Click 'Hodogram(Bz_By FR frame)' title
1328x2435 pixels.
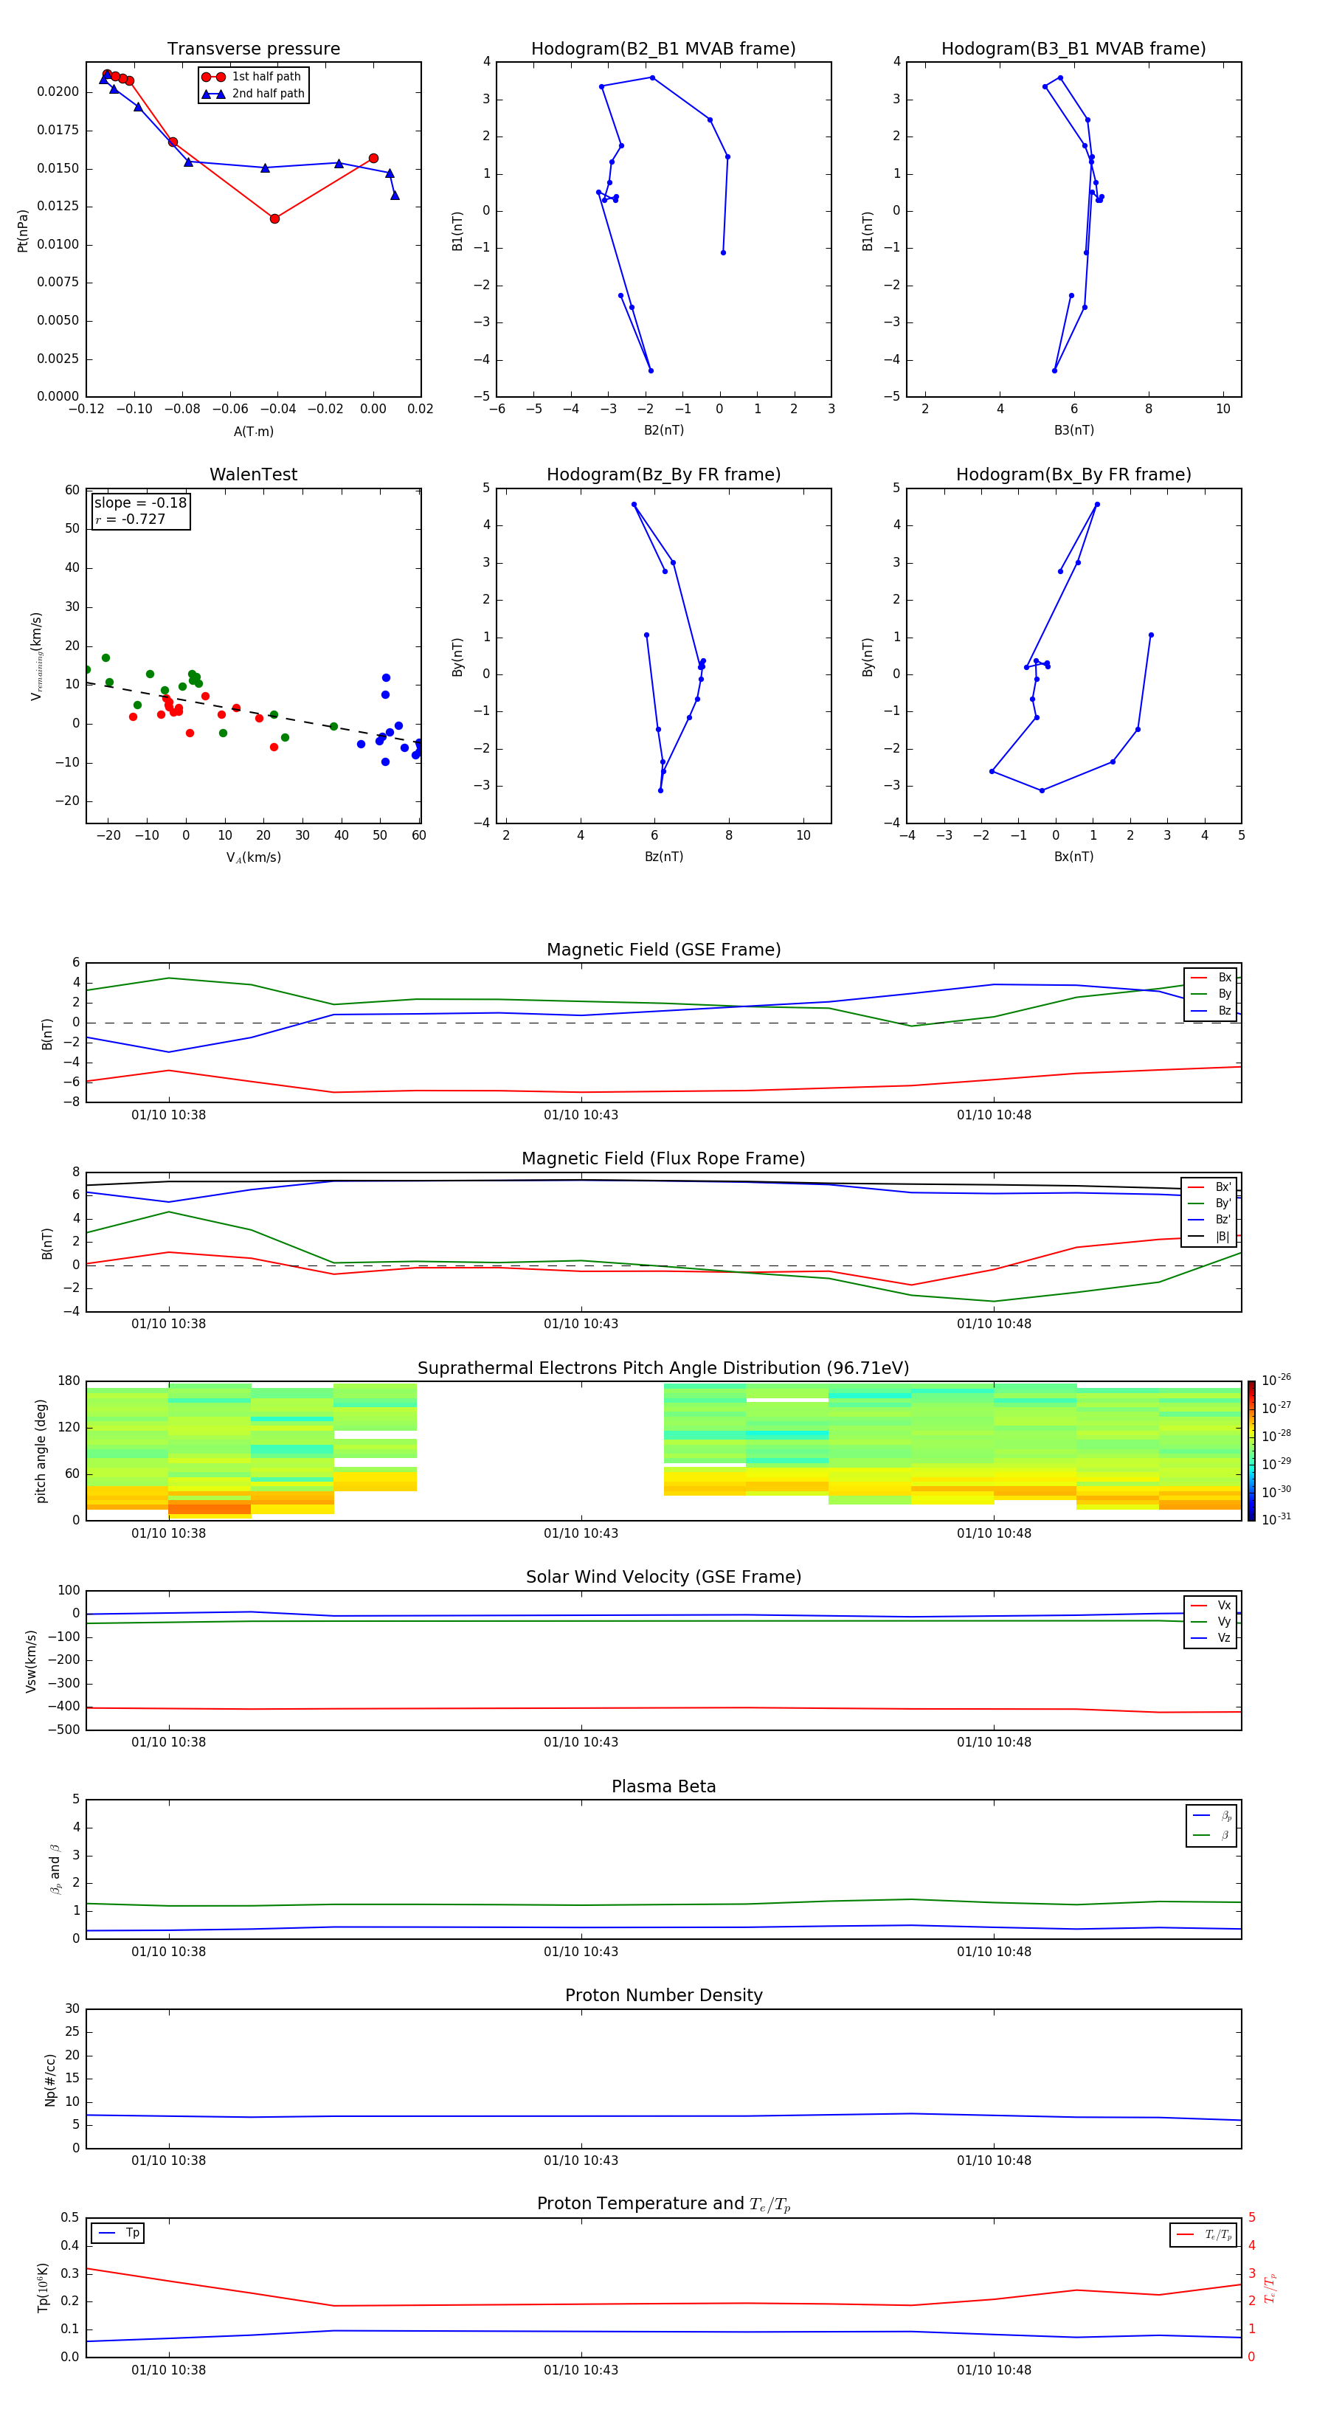[x=663, y=474]
